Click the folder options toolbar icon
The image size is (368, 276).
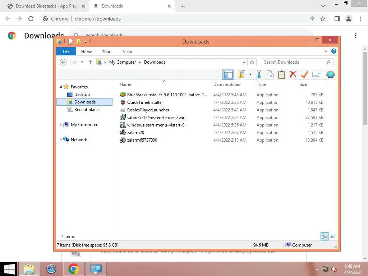click(x=241, y=74)
